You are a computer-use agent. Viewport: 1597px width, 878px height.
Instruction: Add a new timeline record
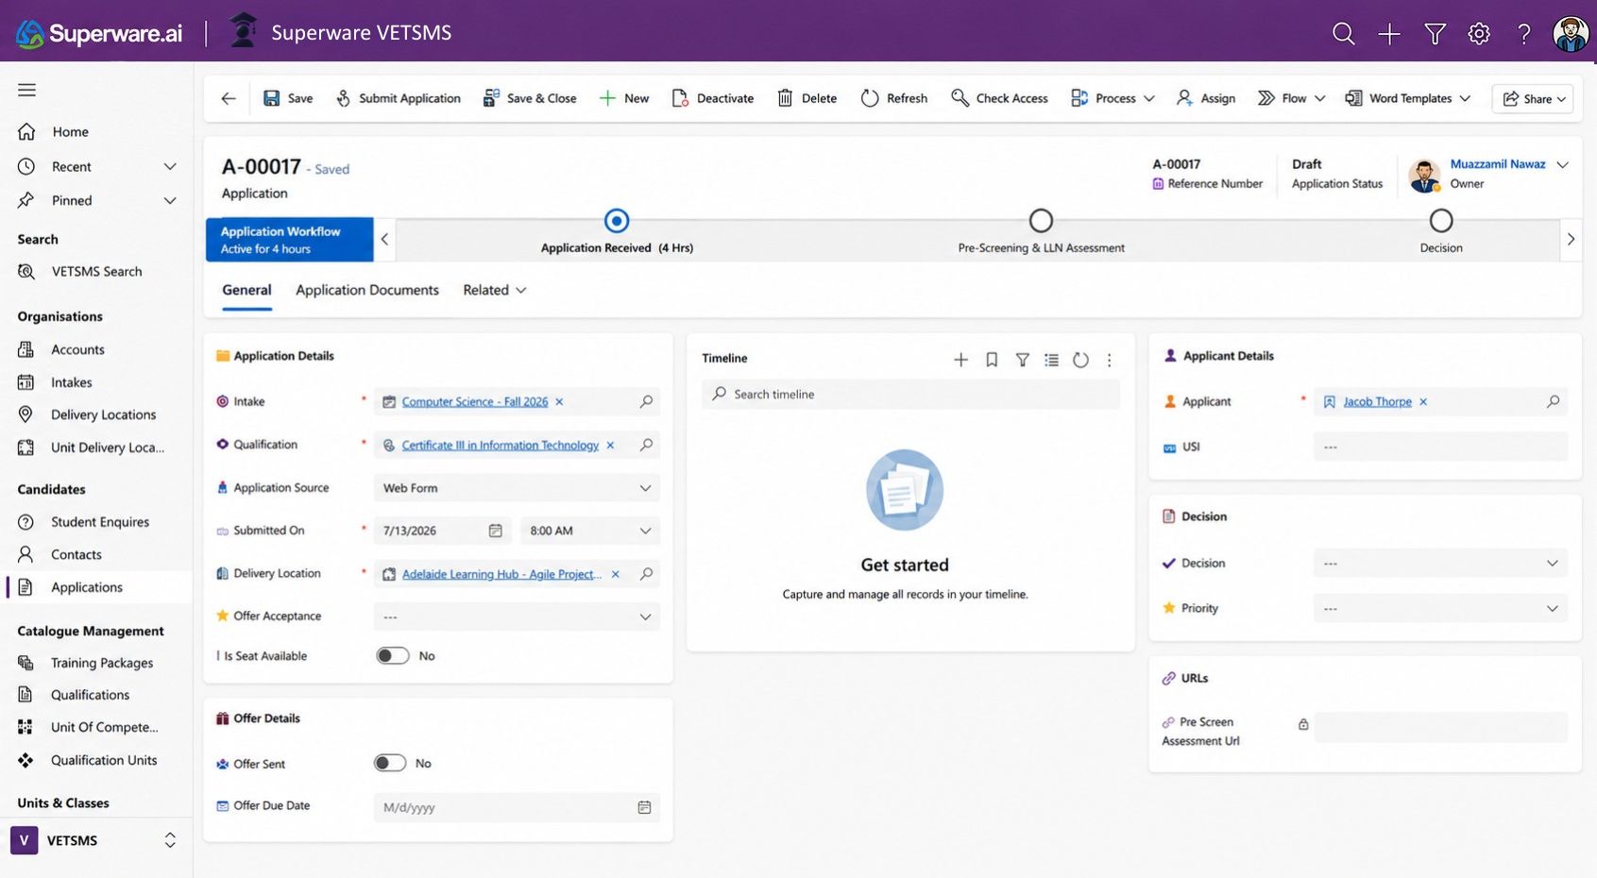[960, 360]
